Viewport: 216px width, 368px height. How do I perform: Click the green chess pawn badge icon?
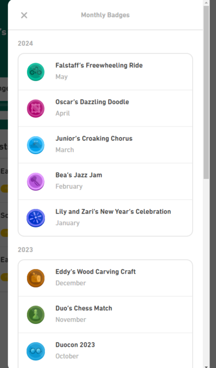[x=36, y=315]
